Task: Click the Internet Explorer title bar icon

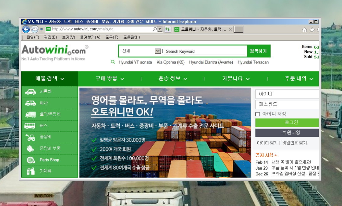Action: [x=24, y=21]
